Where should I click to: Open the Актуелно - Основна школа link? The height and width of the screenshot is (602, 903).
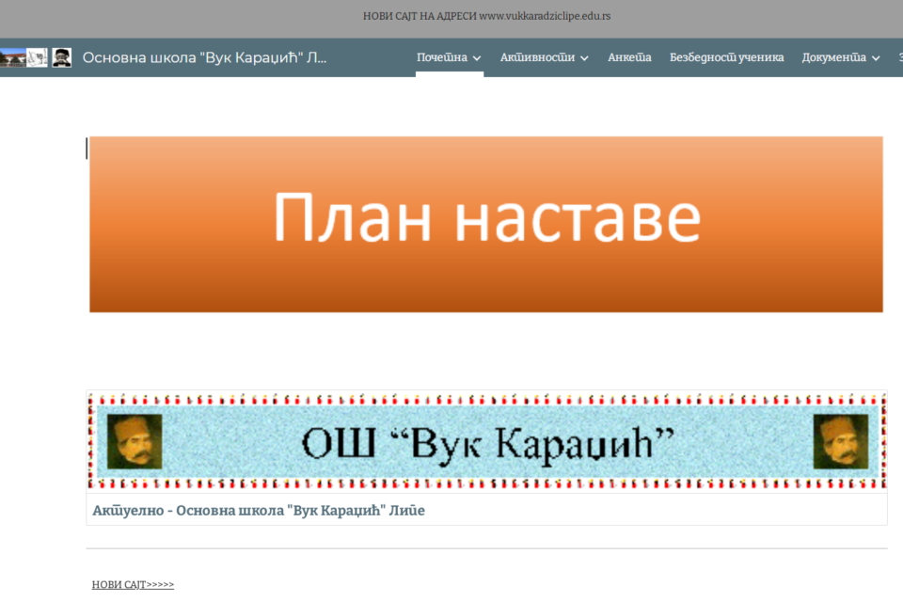(259, 511)
